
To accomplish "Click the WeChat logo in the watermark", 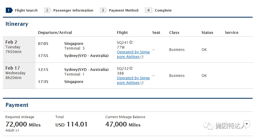I will coord(210,126).
